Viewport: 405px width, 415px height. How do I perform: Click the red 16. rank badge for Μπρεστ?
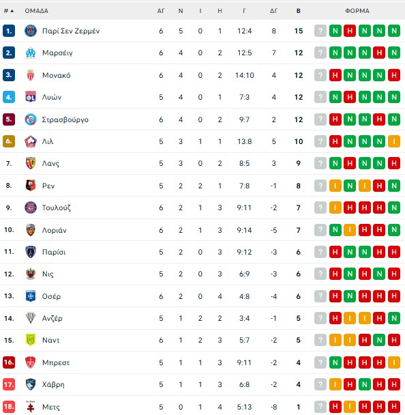(x=9, y=362)
